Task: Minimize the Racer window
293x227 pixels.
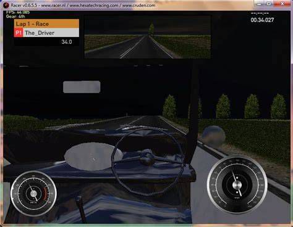Action: point(260,4)
